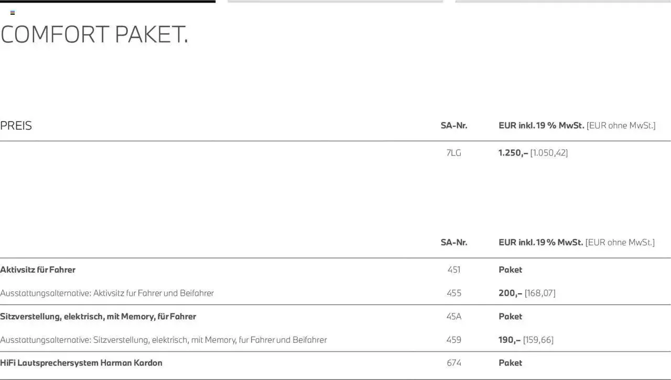The image size is (671, 380).
Task: Click the PREIS section label
Action: (16, 126)
